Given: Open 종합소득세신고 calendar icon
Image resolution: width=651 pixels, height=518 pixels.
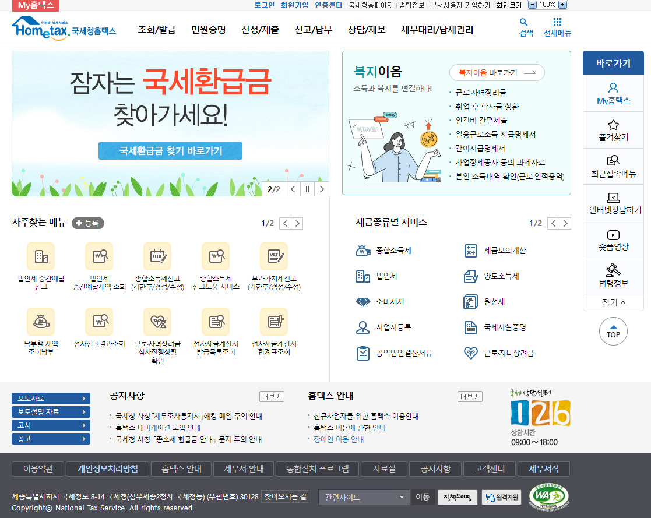Looking at the screenshot, I should coord(157,256).
